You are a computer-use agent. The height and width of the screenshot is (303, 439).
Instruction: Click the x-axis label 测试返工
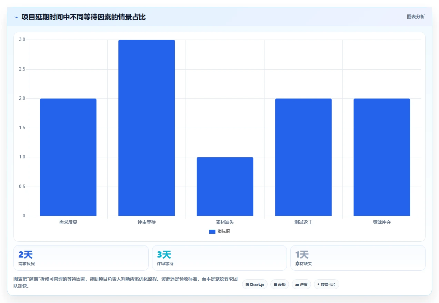pos(303,222)
